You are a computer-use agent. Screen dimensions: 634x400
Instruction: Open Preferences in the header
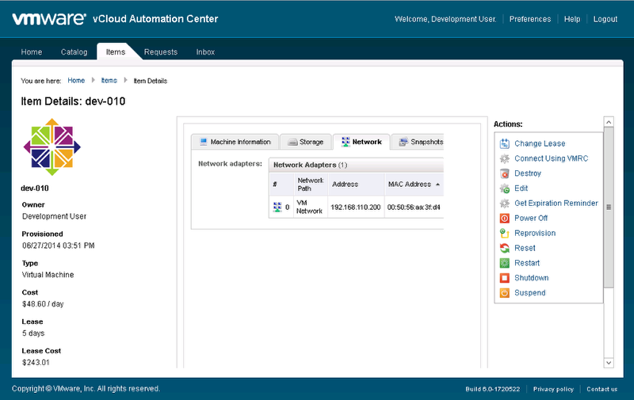tap(530, 19)
